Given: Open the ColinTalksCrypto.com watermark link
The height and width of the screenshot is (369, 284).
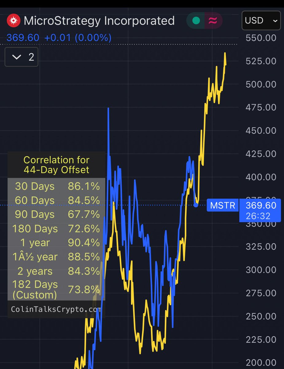Looking at the screenshot, I should pos(56,309).
